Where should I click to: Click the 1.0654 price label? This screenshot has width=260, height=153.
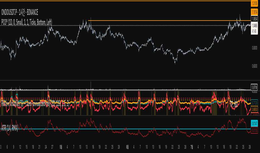[254, 19]
